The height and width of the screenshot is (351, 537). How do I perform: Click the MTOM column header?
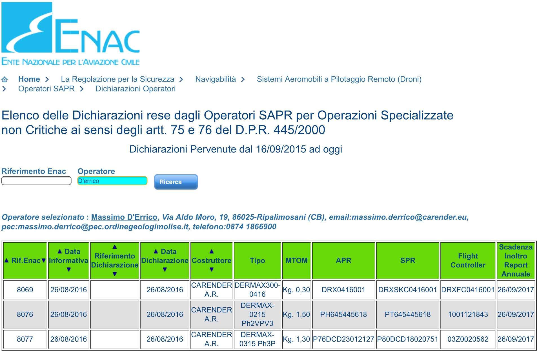(x=297, y=260)
